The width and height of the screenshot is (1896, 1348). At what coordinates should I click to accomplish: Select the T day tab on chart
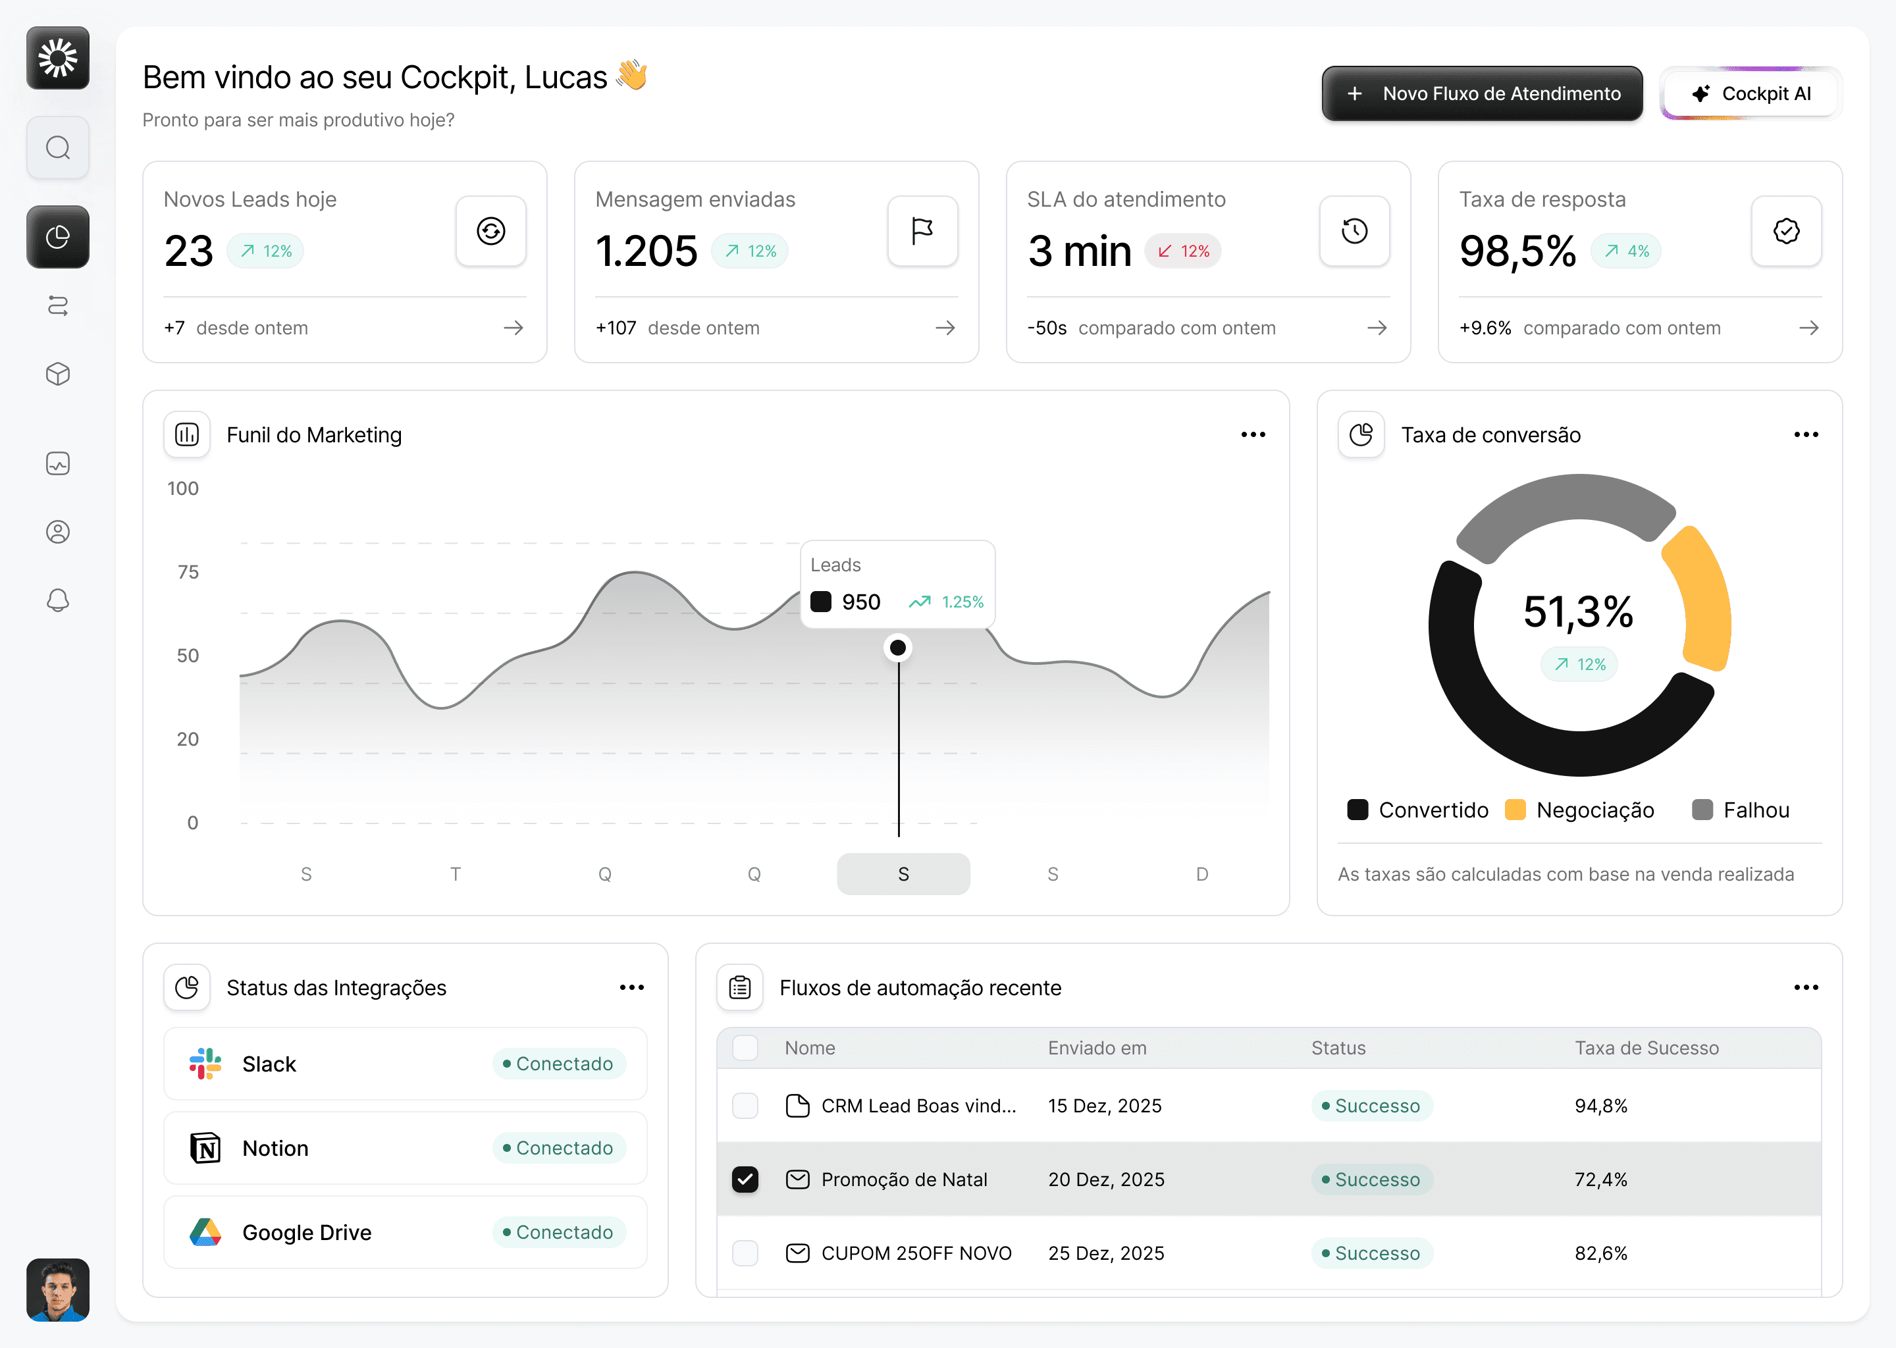(x=455, y=873)
